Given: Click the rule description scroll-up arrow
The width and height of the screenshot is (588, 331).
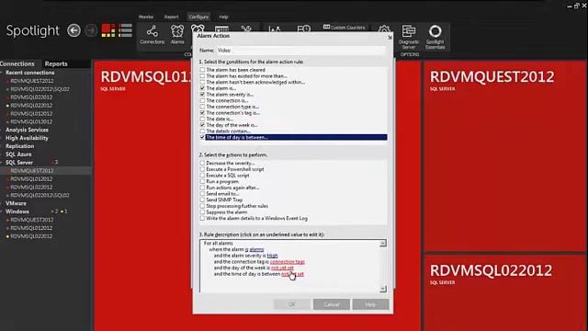Looking at the screenshot, I should point(382,244).
